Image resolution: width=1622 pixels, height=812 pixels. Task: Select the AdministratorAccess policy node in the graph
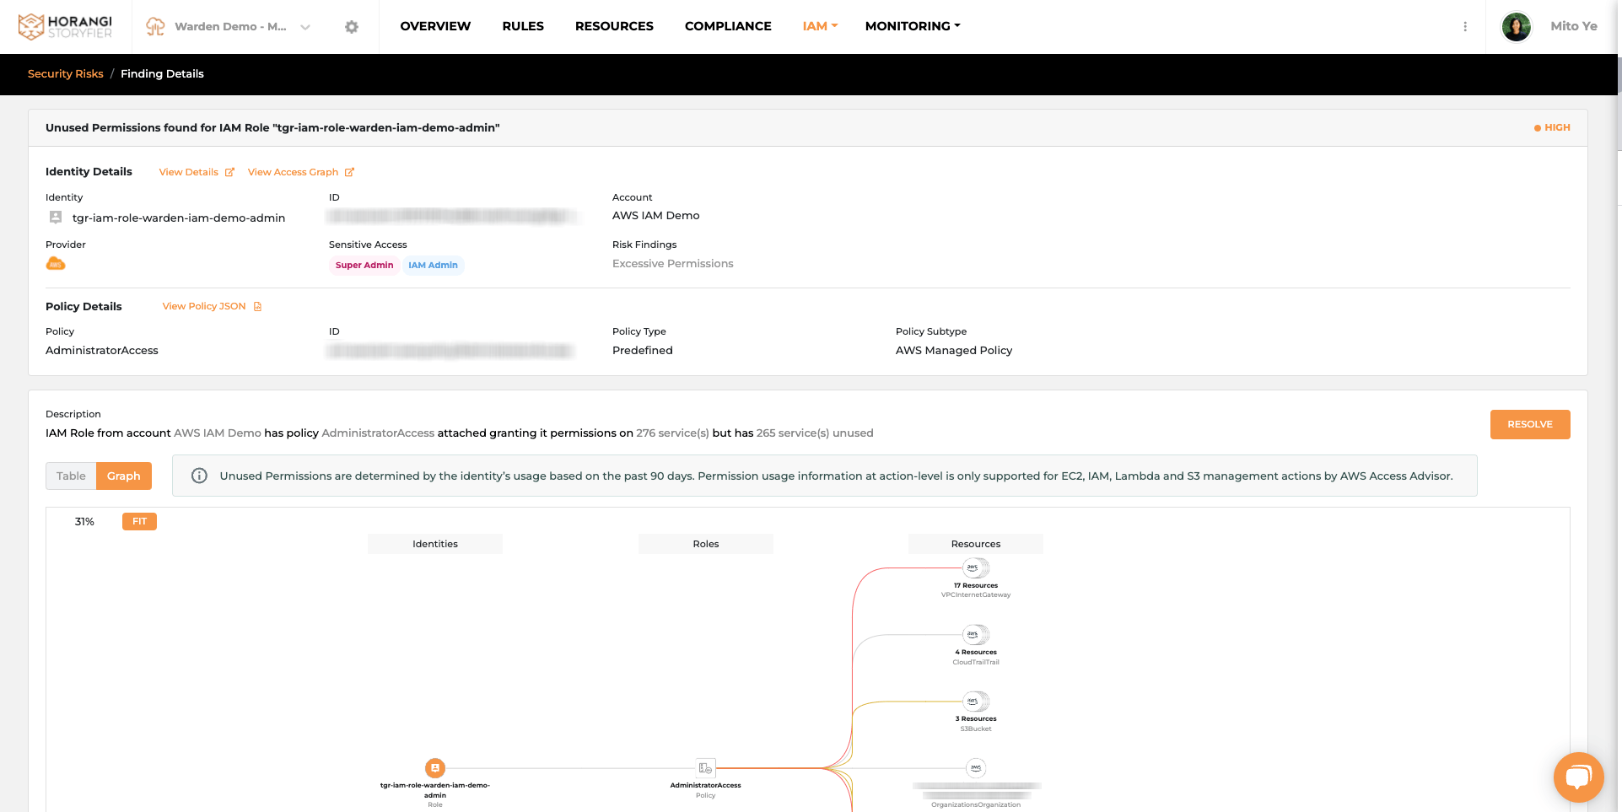[706, 768]
